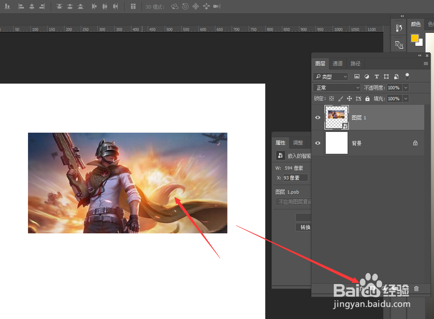Screen dimensions: 434x319
Task: Click the 填充 100% field
Action: click(394, 99)
